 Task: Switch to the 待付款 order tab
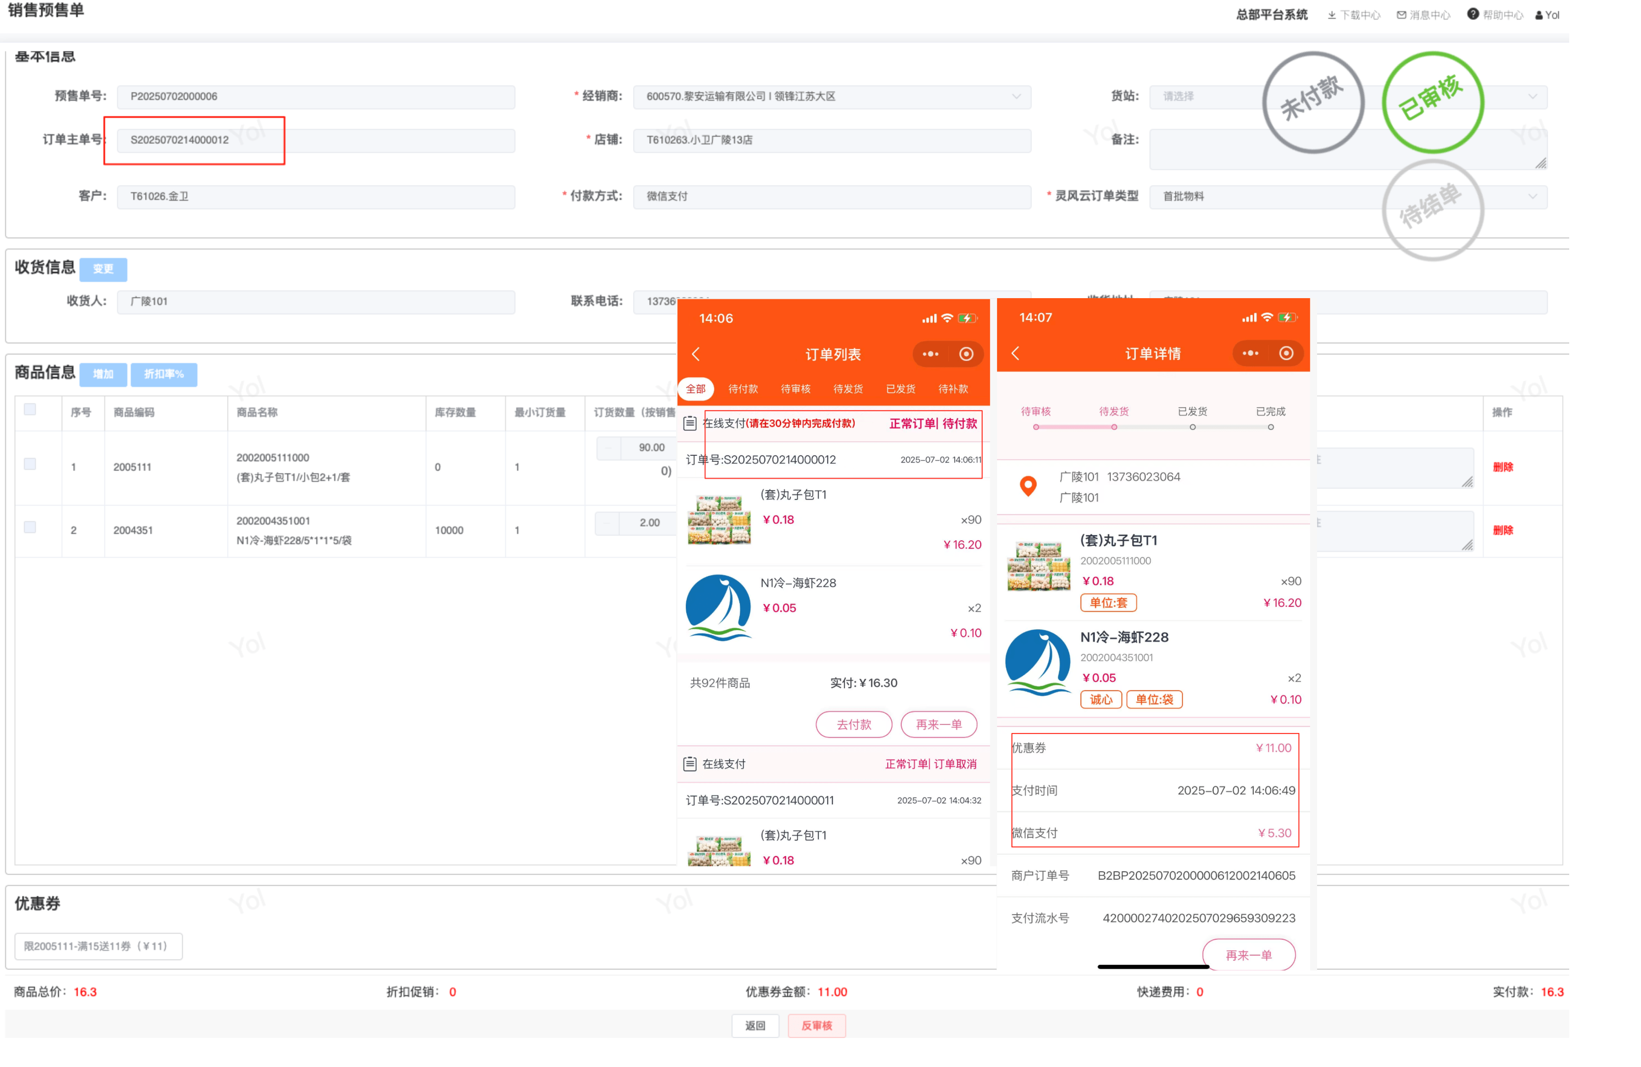coord(743,390)
